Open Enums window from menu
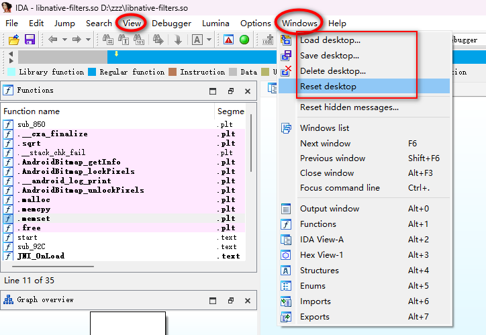The image size is (486, 335). pos(364,286)
